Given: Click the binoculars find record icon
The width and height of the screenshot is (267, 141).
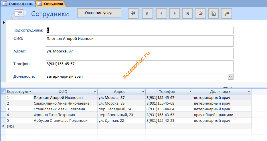Looking at the screenshot, I should click(x=133, y=13).
